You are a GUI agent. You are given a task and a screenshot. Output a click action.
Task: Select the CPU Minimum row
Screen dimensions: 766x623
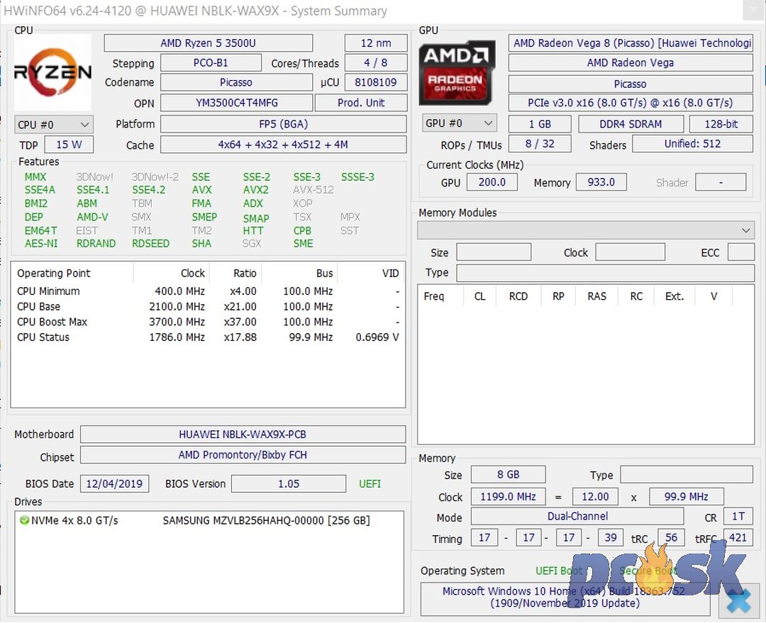click(208, 291)
